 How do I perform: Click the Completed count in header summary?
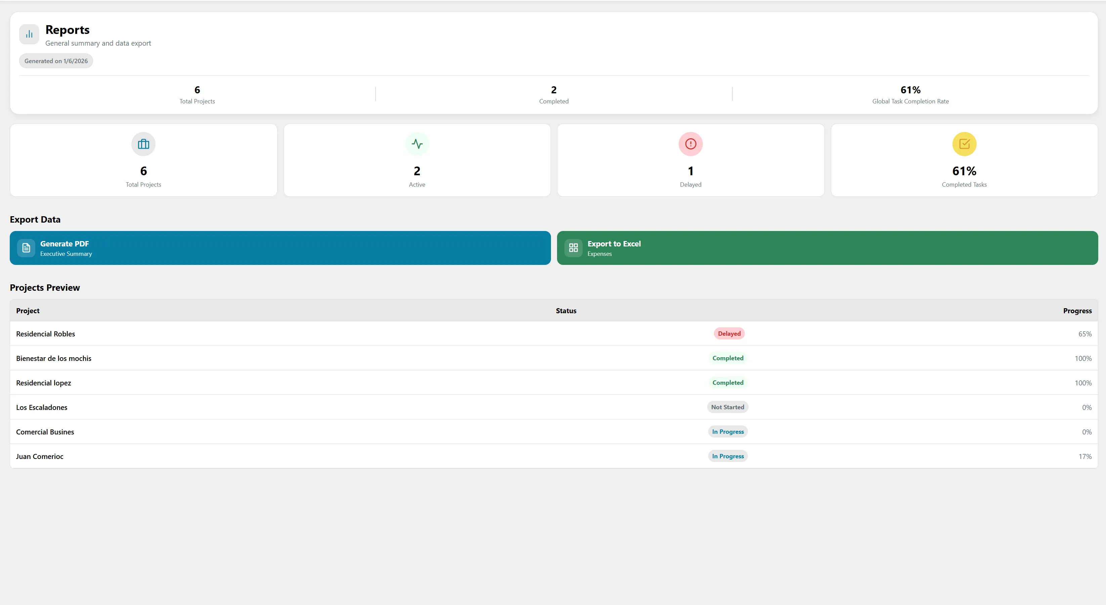[553, 90]
